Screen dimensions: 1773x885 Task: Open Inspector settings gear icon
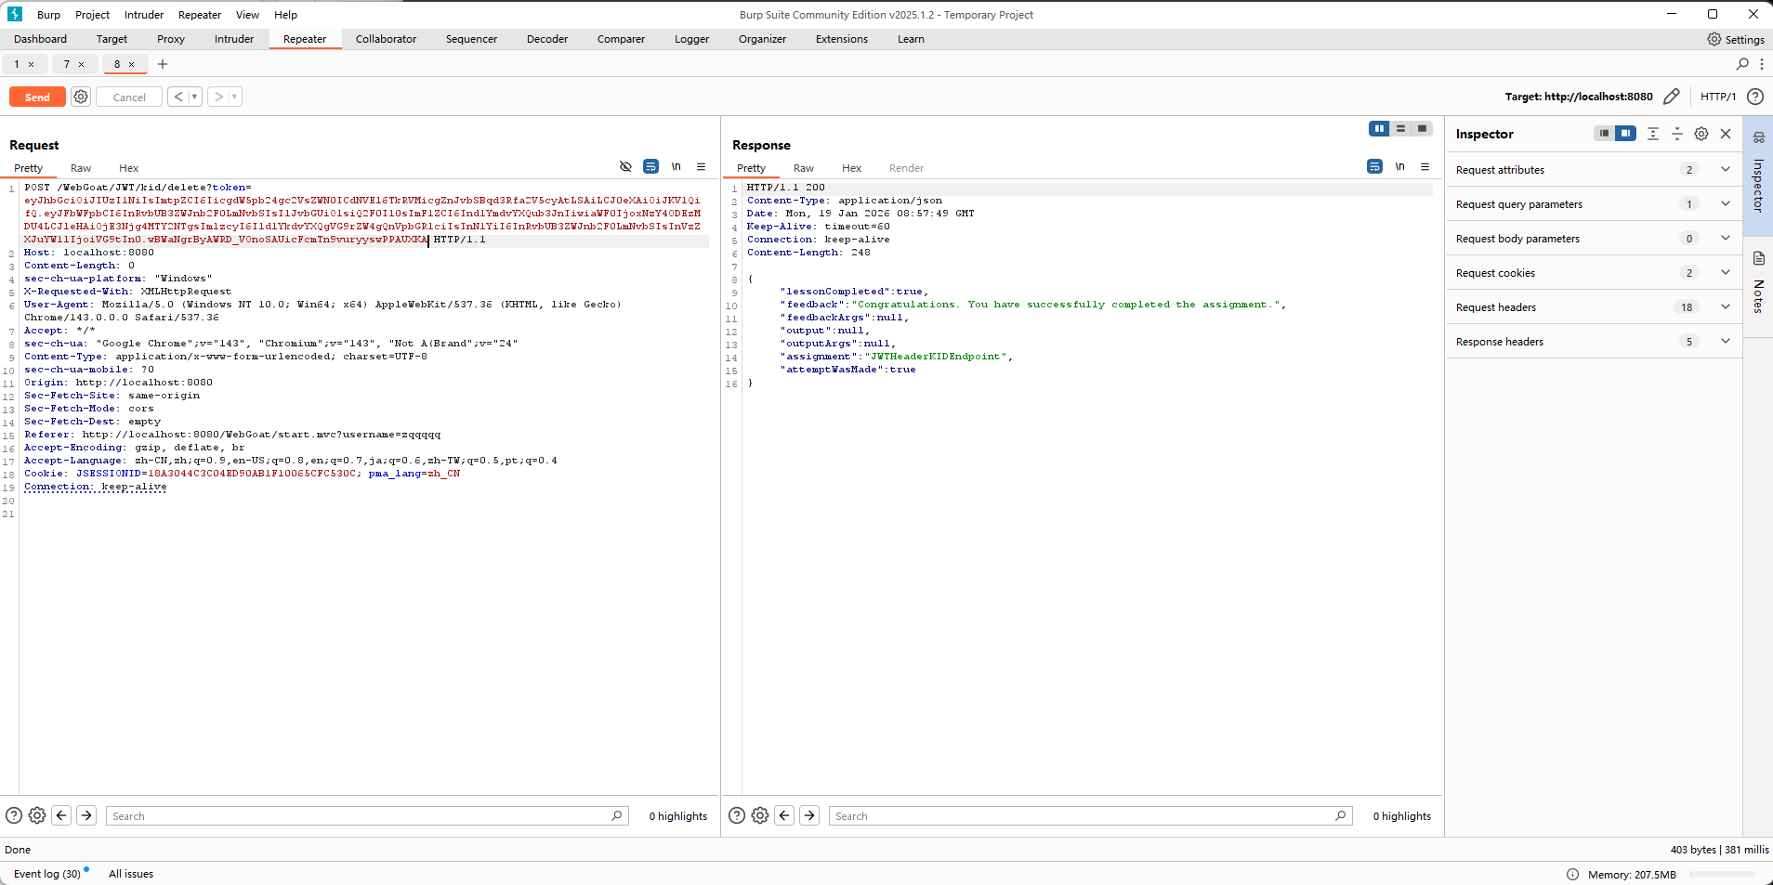click(x=1701, y=134)
